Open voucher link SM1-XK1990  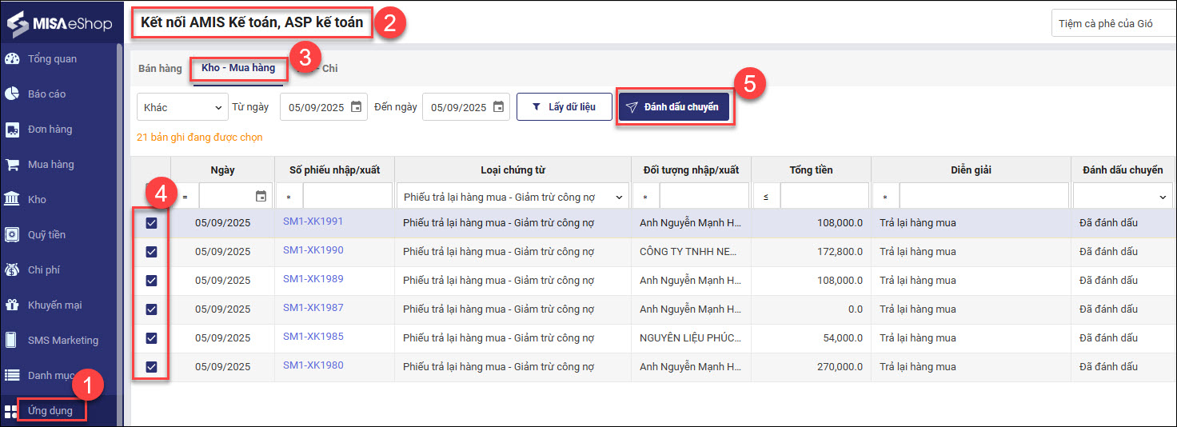(313, 250)
